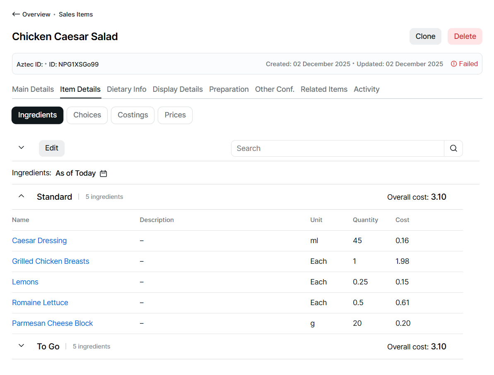This screenshot has height=375, width=494.
Task: Show the Choices sub-section
Action: pyautogui.click(x=87, y=115)
